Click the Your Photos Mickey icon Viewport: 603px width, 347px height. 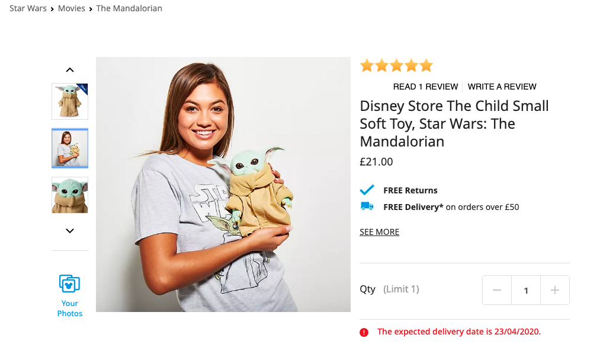coord(69,284)
